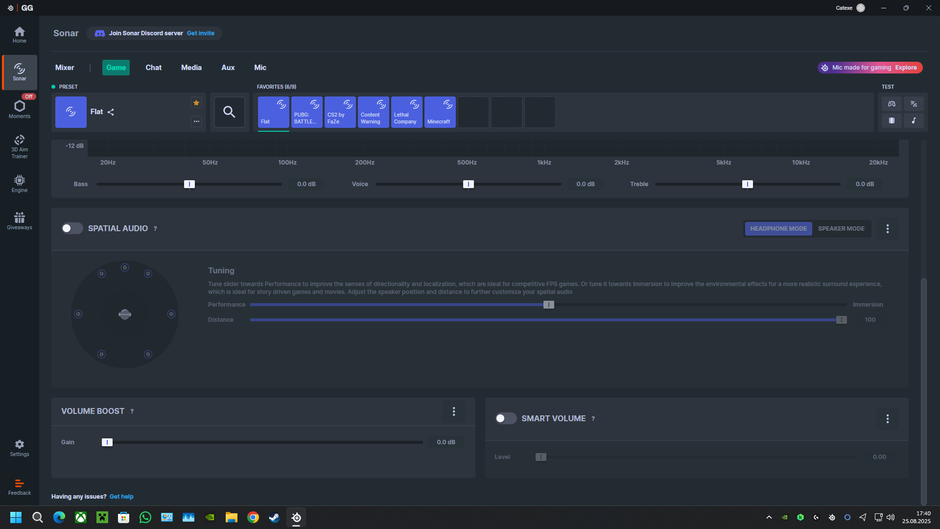The height and width of the screenshot is (529, 940).
Task: Click the Bass 0.0 dB value field
Action: coord(306,184)
